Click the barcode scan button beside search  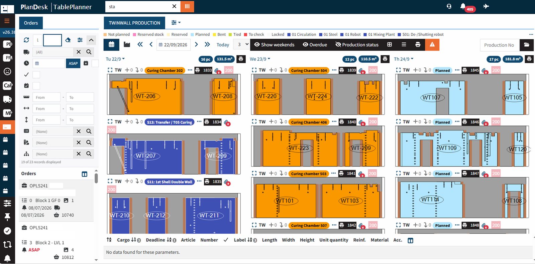click(x=187, y=6)
